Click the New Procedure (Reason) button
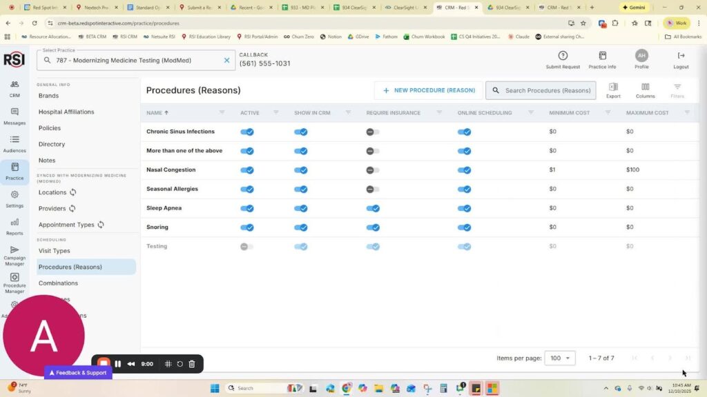Screen dimensions: 707x397 pyautogui.click(x=429, y=90)
